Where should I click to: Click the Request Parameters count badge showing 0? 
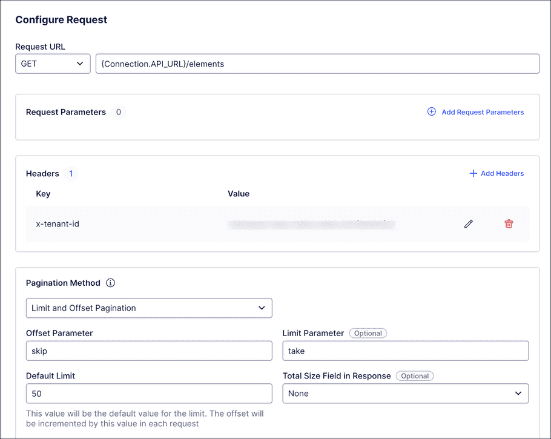pos(119,112)
